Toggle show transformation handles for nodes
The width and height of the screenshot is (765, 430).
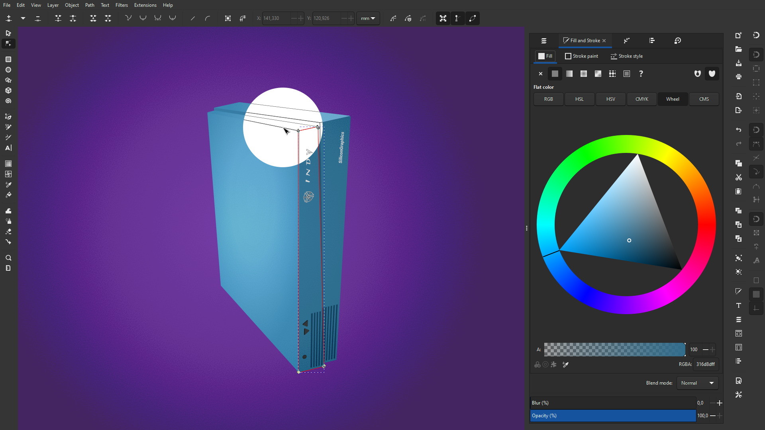(443, 18)
